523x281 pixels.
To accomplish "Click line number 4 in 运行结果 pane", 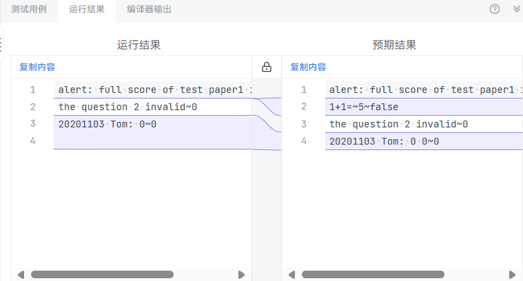I will (x=32, y=140).
